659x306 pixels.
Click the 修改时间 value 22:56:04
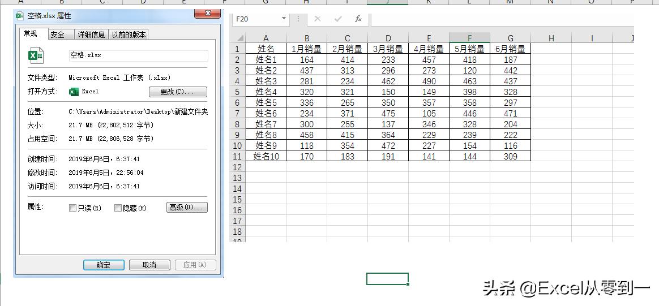click(x=106, y=173)
